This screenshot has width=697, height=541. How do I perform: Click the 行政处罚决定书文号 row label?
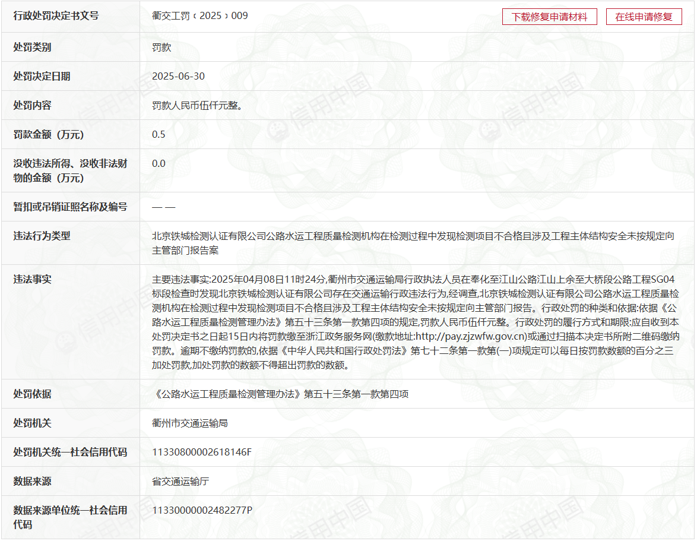coord(56,16)
